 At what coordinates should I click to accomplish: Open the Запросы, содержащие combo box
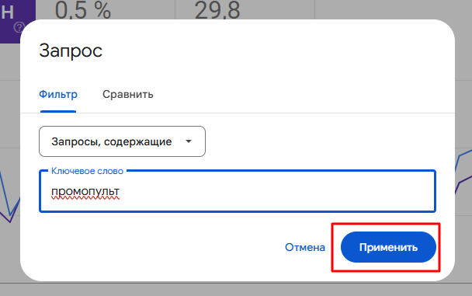[x=122, y=141]
